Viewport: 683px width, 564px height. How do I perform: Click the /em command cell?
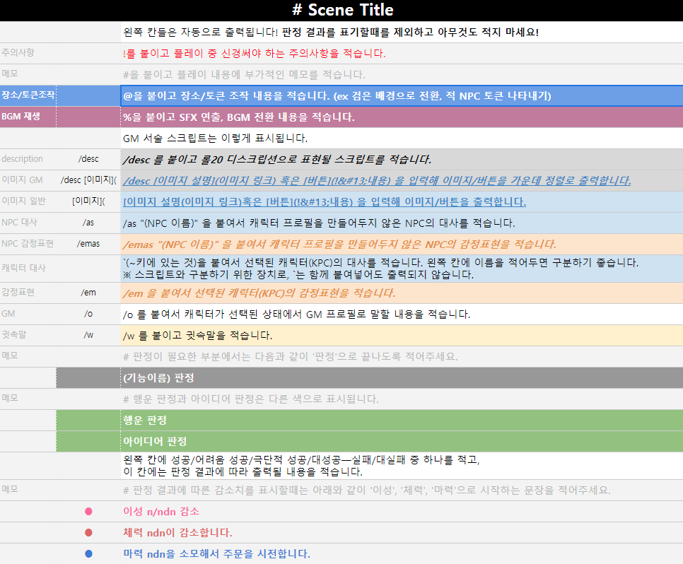tap(88, 293)
